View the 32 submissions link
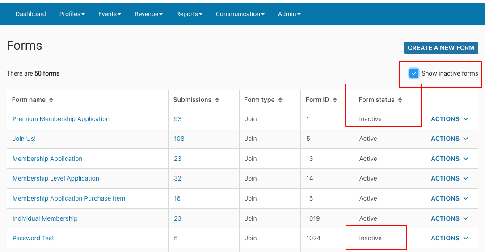This screenshot has height=252, width=485. (177, 178)
